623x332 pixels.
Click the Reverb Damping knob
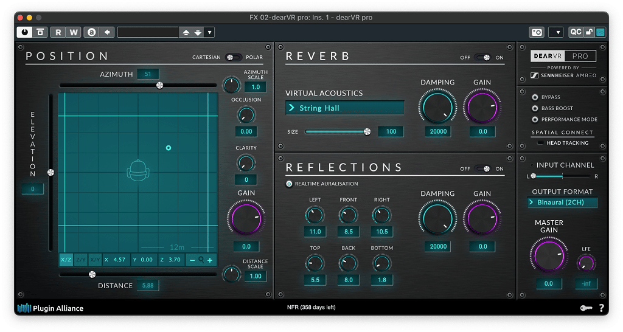pyautogui.click(x=437, y=107)
